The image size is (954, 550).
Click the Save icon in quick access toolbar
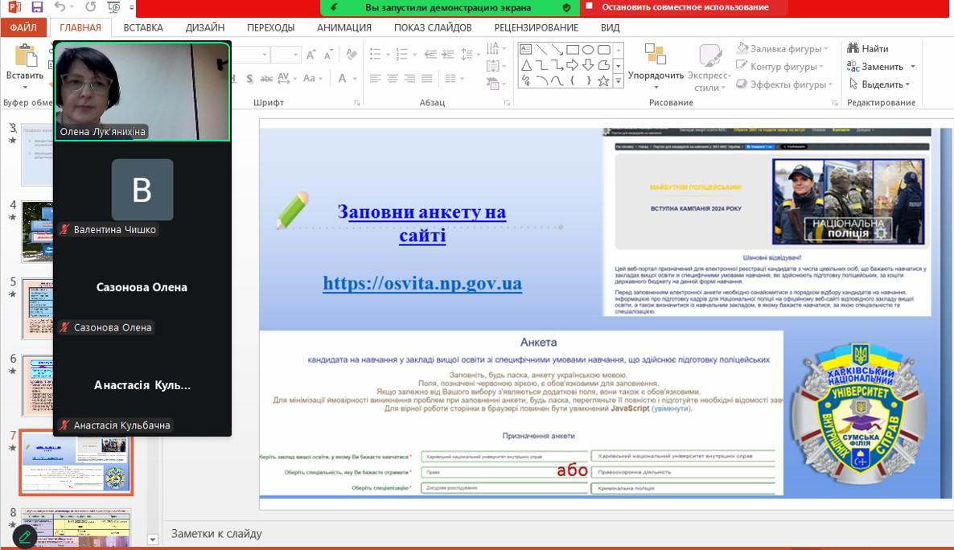[x=37, y=7]
